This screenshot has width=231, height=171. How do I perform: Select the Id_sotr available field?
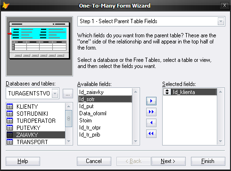[x=105, y=99]
